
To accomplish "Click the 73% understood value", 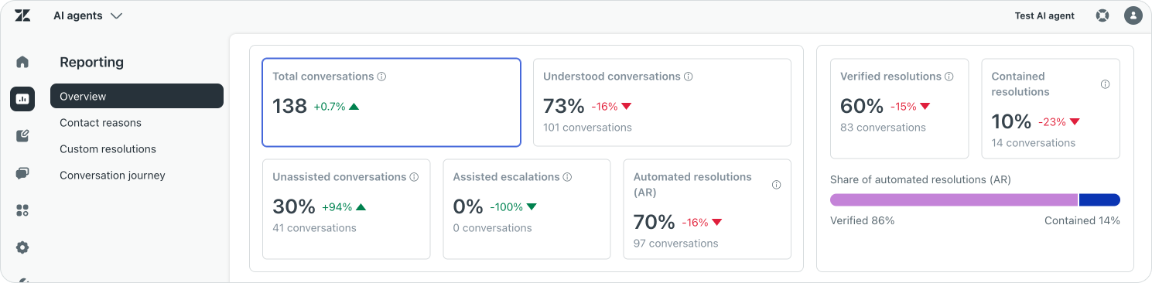I will (x=564, y=107).
